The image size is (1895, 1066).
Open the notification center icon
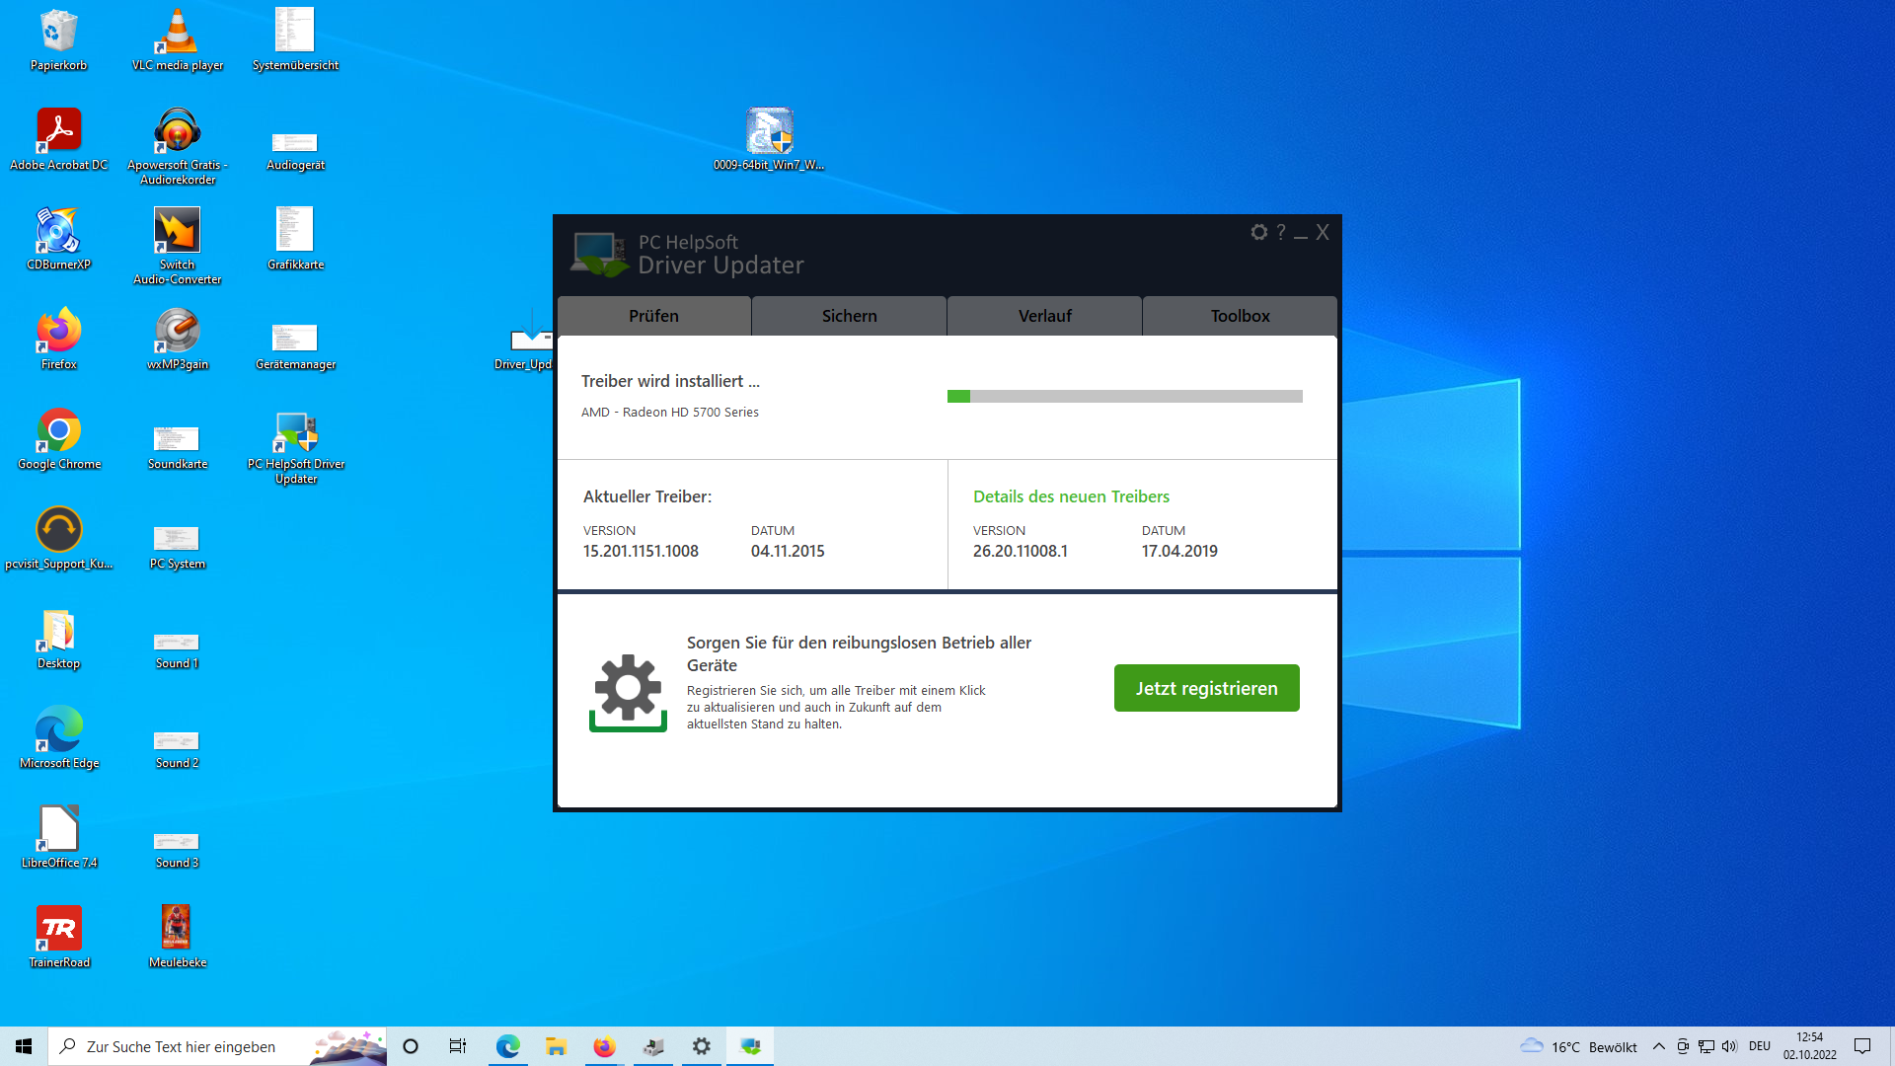point(1862,1046)
